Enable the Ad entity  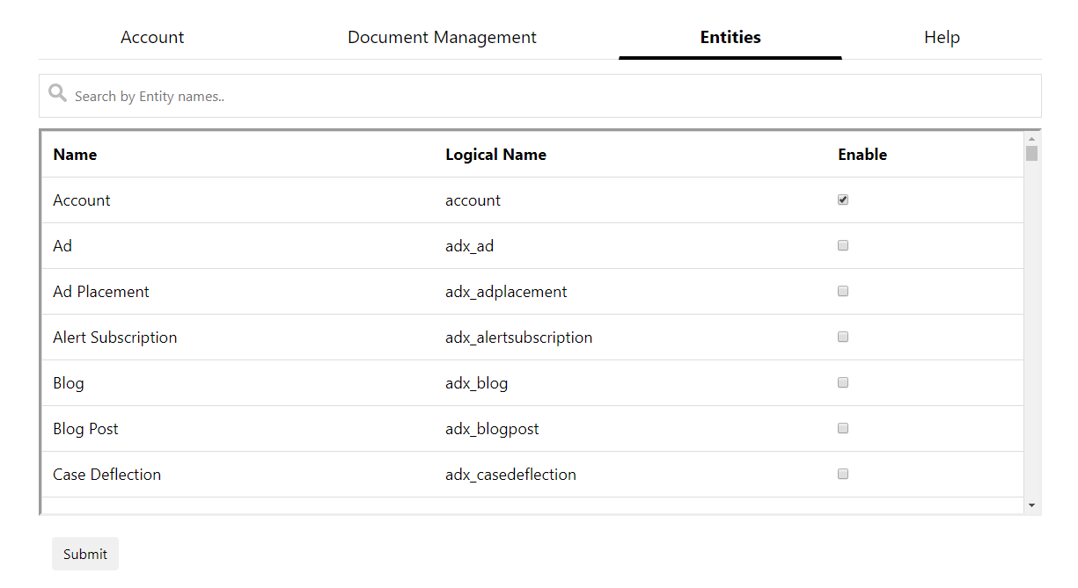click(x=842, y=245)
